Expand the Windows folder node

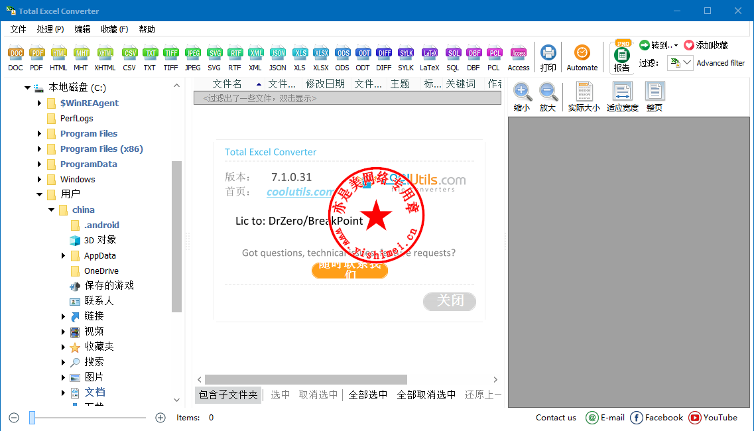tap(39, 180)
